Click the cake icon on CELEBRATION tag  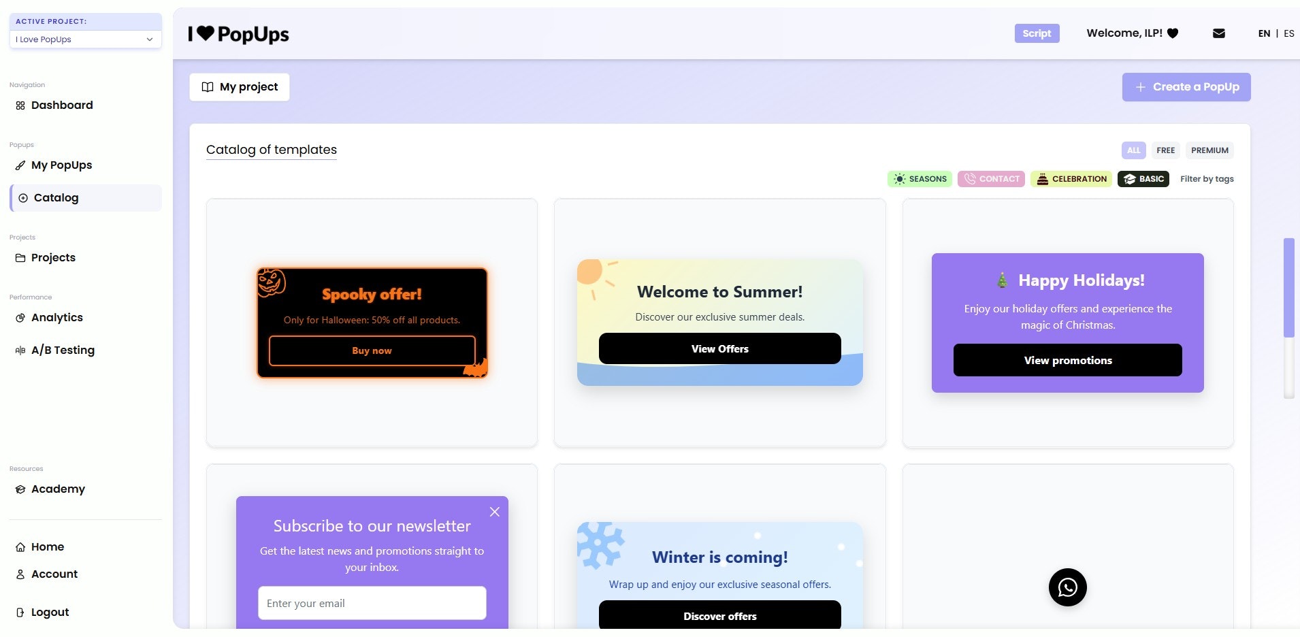[x=1042, y=179]
